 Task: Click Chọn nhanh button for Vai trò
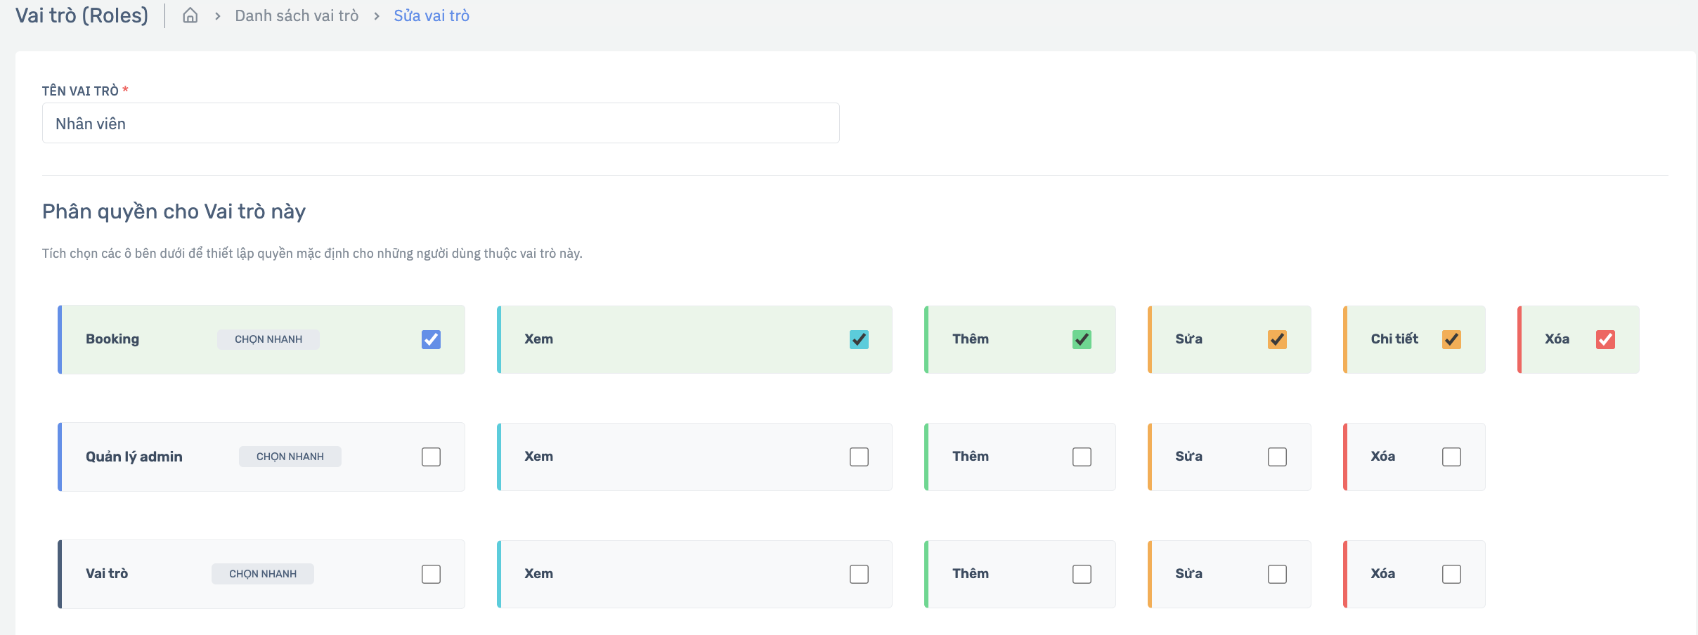tap(263, 574)
